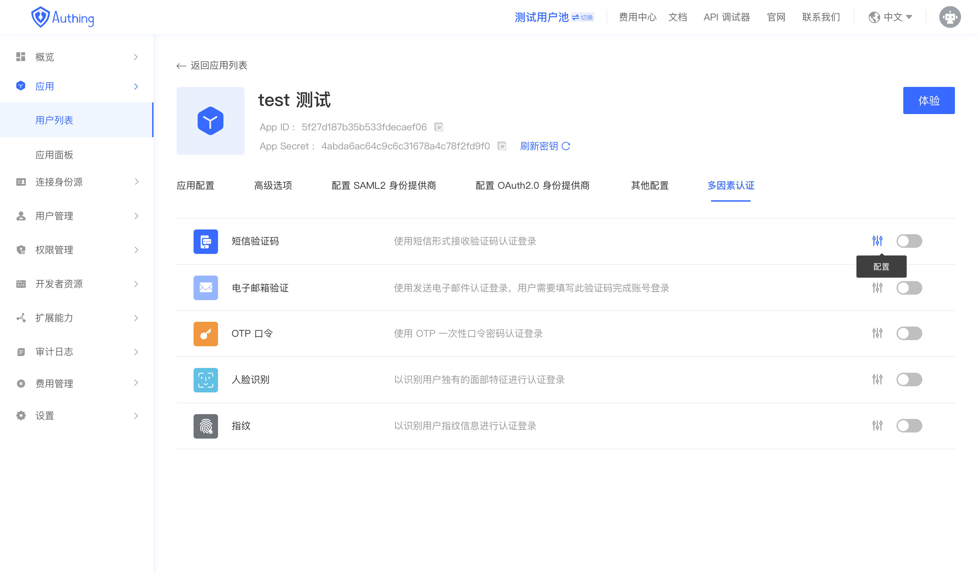Turn on the 人脸识别 toggle
Viewport: 978px width, 573px height.
[x=909, y=380]
